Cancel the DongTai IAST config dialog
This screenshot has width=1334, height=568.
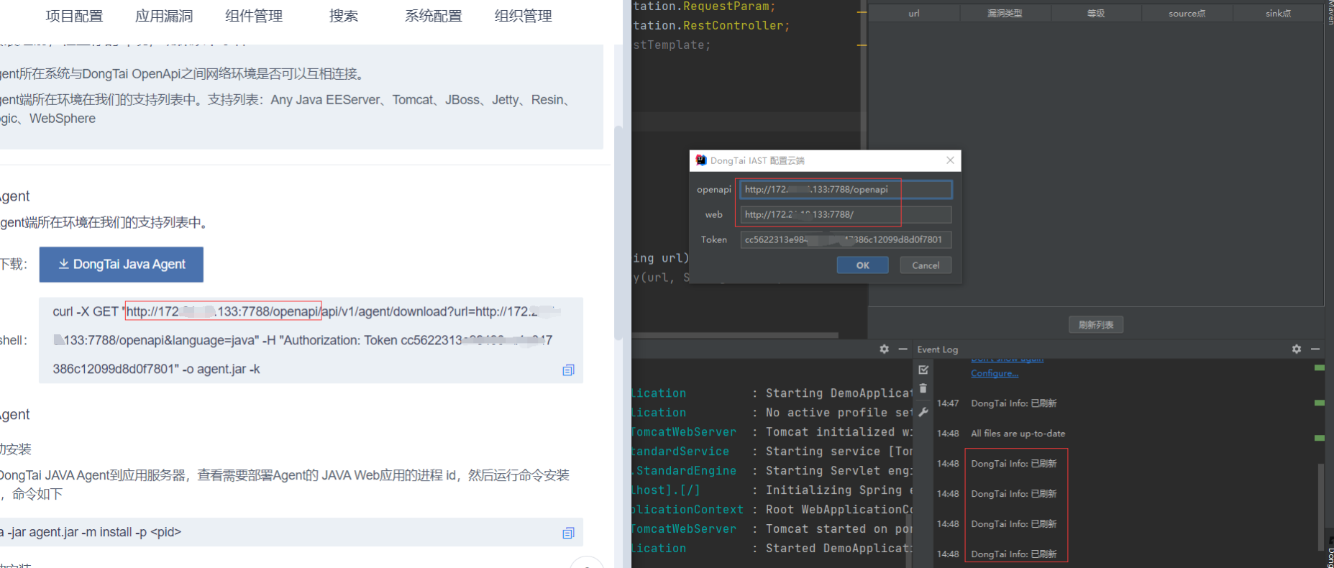(x=926, y=265)
